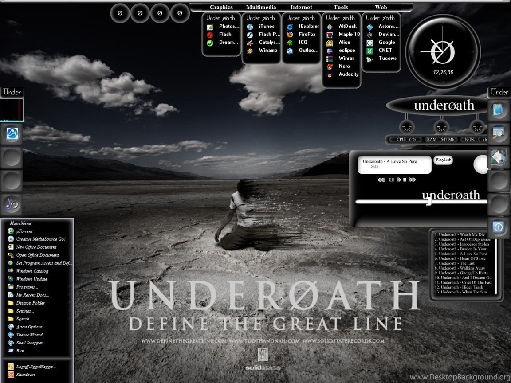
Task: Open the Multimedia menu tab
Action: [x=261, y=7]
